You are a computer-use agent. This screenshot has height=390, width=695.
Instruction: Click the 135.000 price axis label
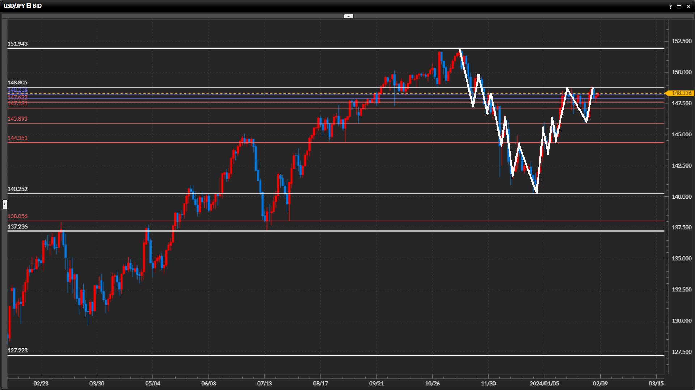[x=682, y=259]
